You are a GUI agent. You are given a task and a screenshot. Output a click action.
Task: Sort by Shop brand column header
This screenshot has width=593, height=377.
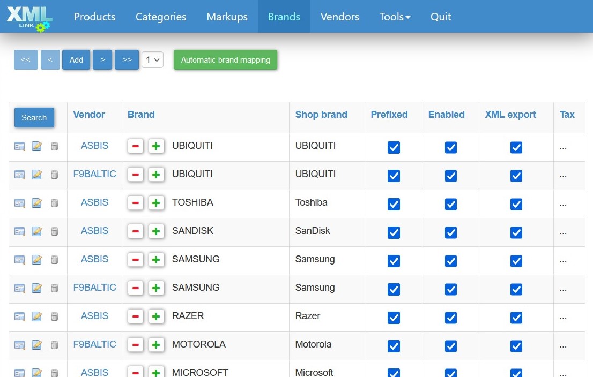click(321, 115)
